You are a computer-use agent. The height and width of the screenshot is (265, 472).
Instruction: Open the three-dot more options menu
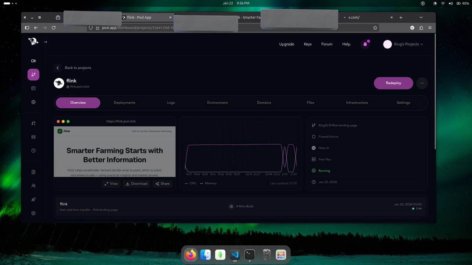(x=422, y=83)
